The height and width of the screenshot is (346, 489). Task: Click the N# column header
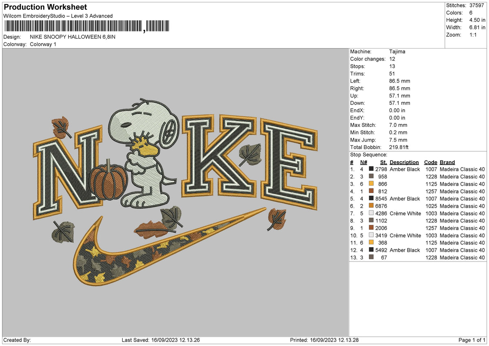click(363, 162)
